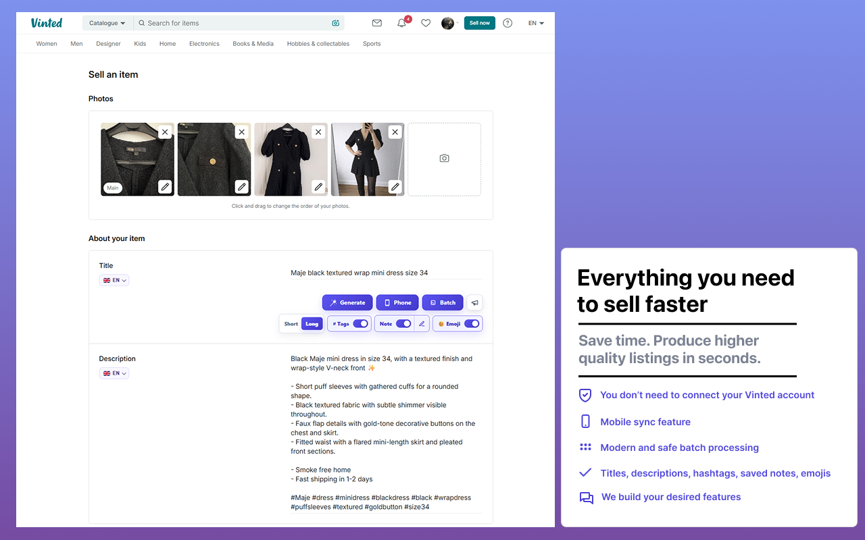Viewport: 865px width, 540px height.
Task: Edit the mirror selfie dress photo
Action: pos(395,186)
